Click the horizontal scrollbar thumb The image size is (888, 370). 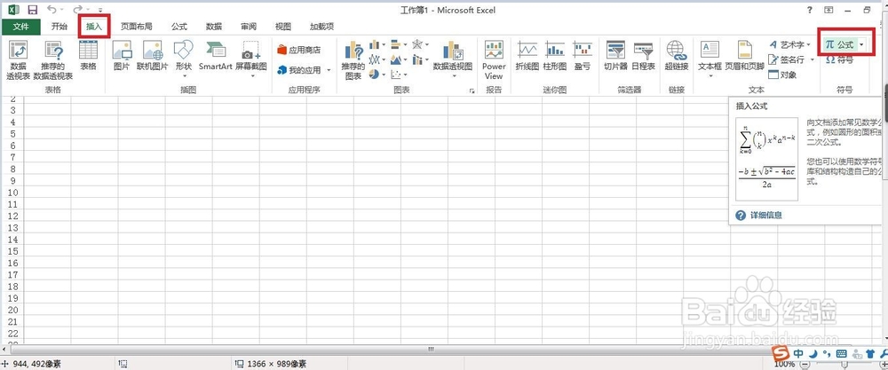tap(431, 349)
